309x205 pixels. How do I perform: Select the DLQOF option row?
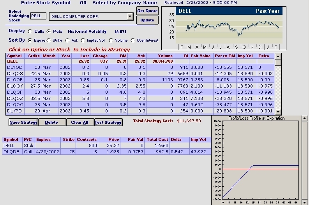point(140,92)
